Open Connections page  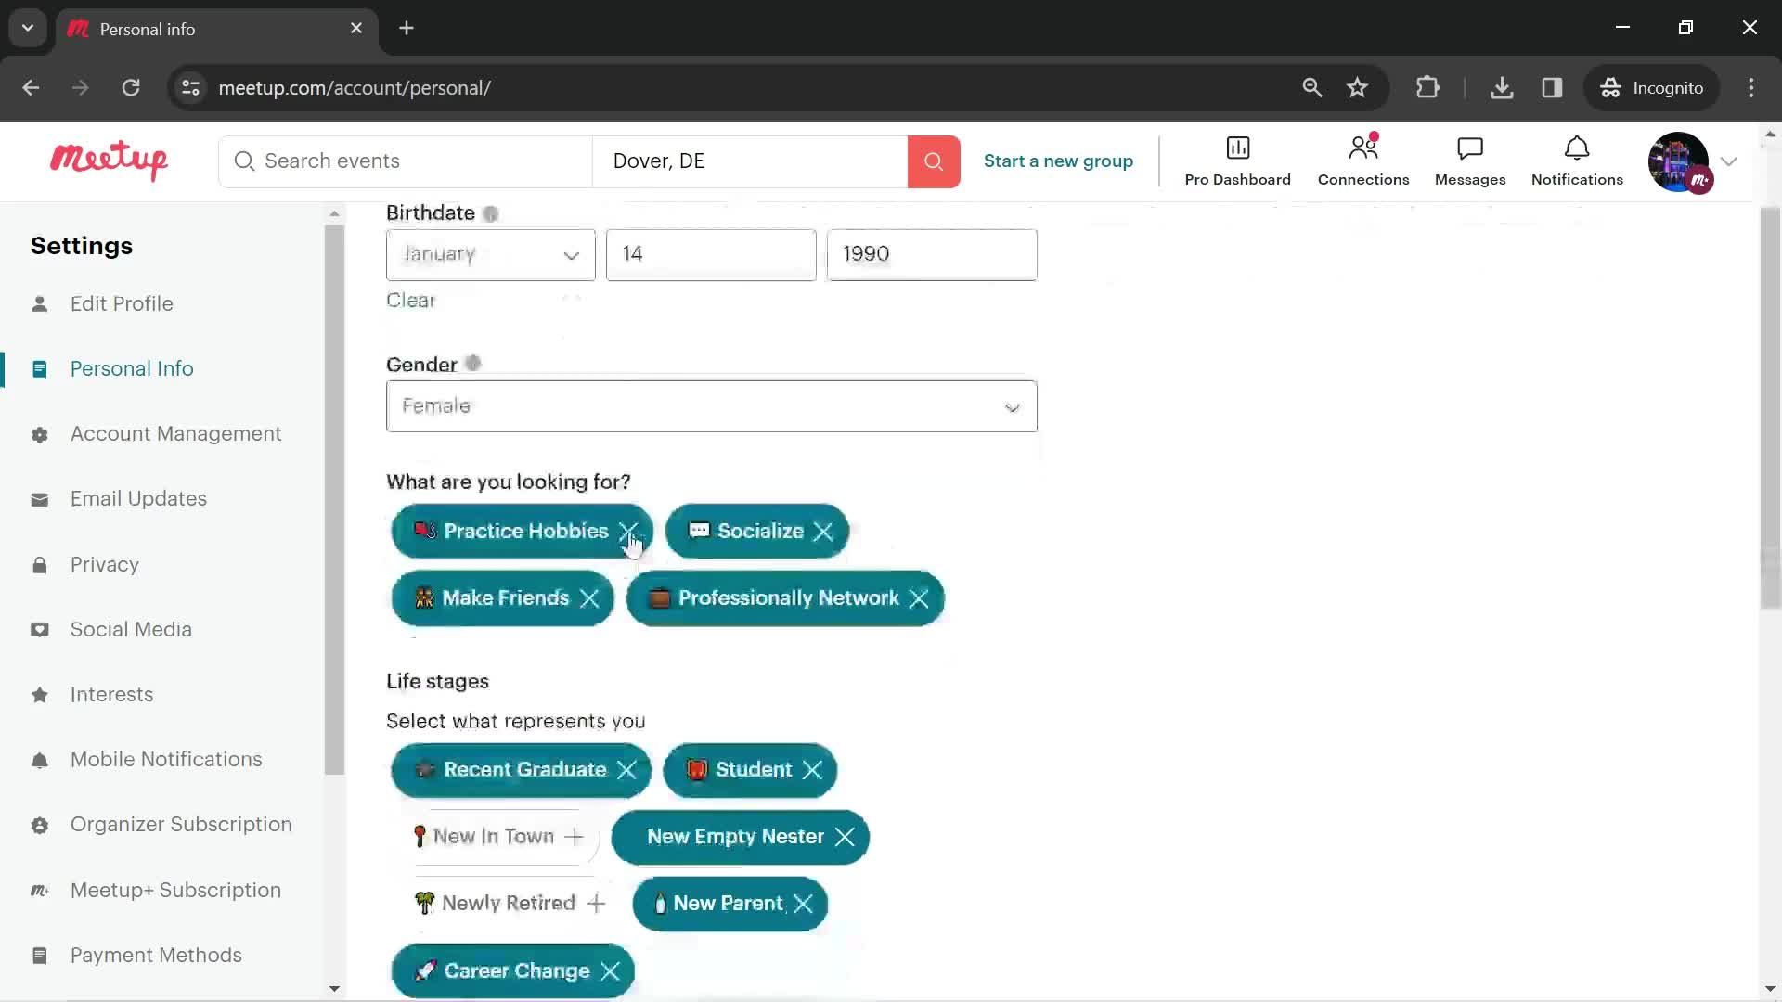pyautogui.click(x=1363, y=161)
